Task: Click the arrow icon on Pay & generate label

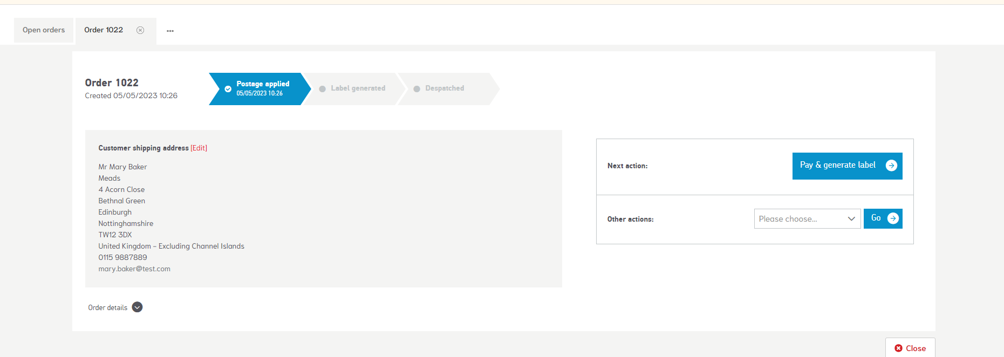Action: pyautogui.click(x=891, y=166)
